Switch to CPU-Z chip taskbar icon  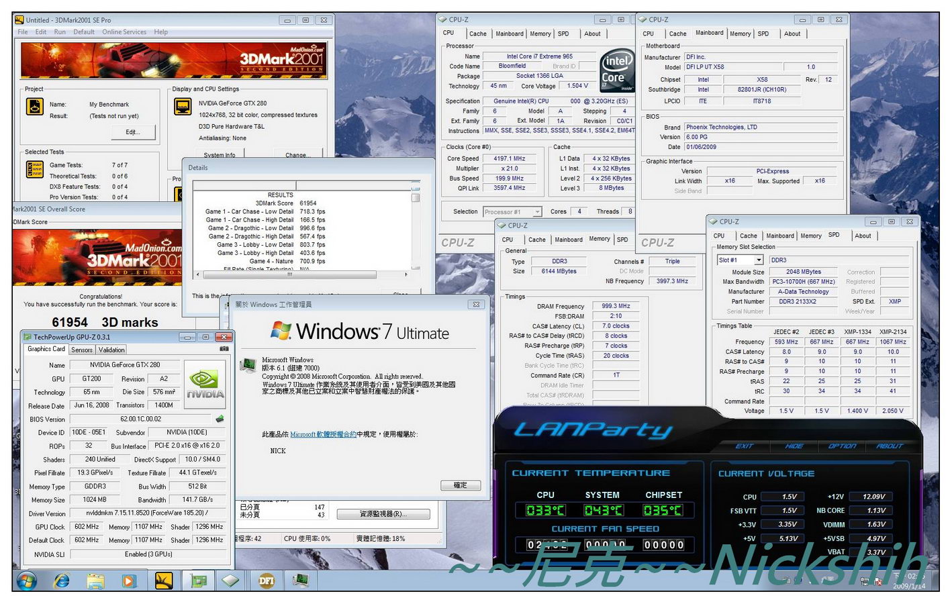click(x=232, y=581)
